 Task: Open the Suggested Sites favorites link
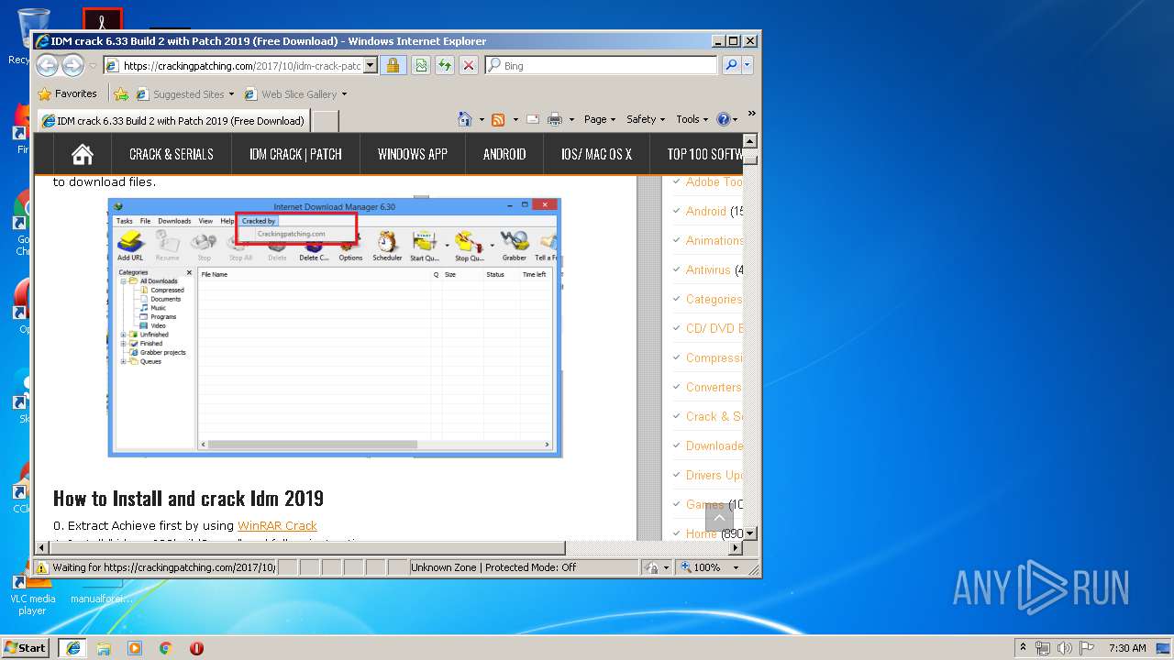pos(184,93)
